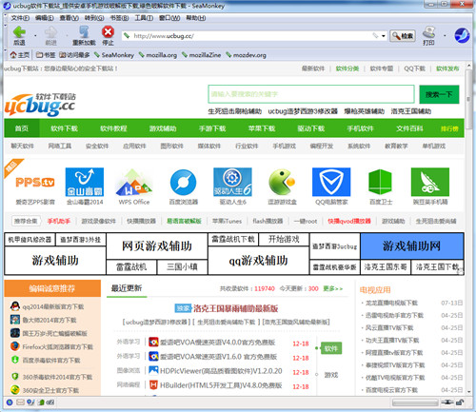Open the green Pac-Man game box icon
476x412 pixels.
[282, 182]
